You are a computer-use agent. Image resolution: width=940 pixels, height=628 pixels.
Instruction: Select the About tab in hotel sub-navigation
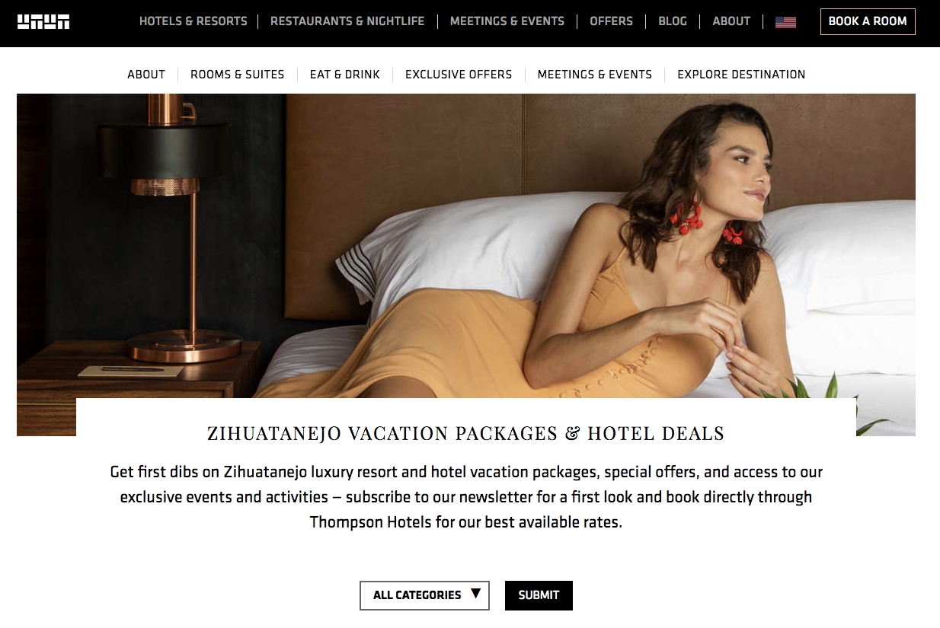(146, 75)
